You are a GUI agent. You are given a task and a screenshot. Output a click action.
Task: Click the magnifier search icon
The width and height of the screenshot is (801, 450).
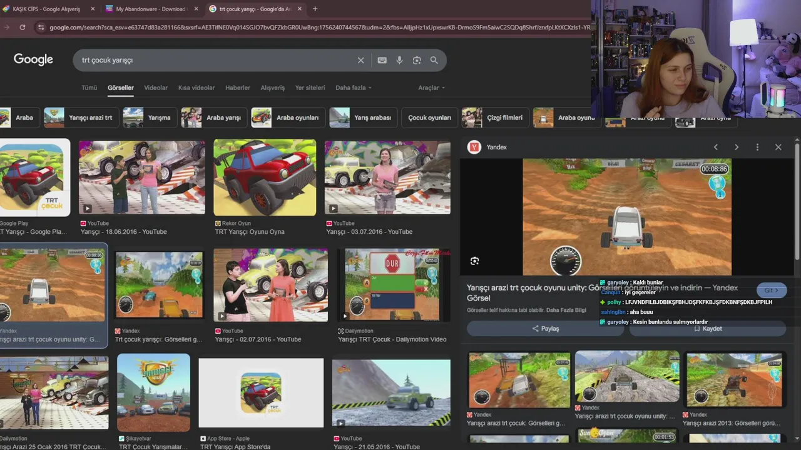(434, 61)
